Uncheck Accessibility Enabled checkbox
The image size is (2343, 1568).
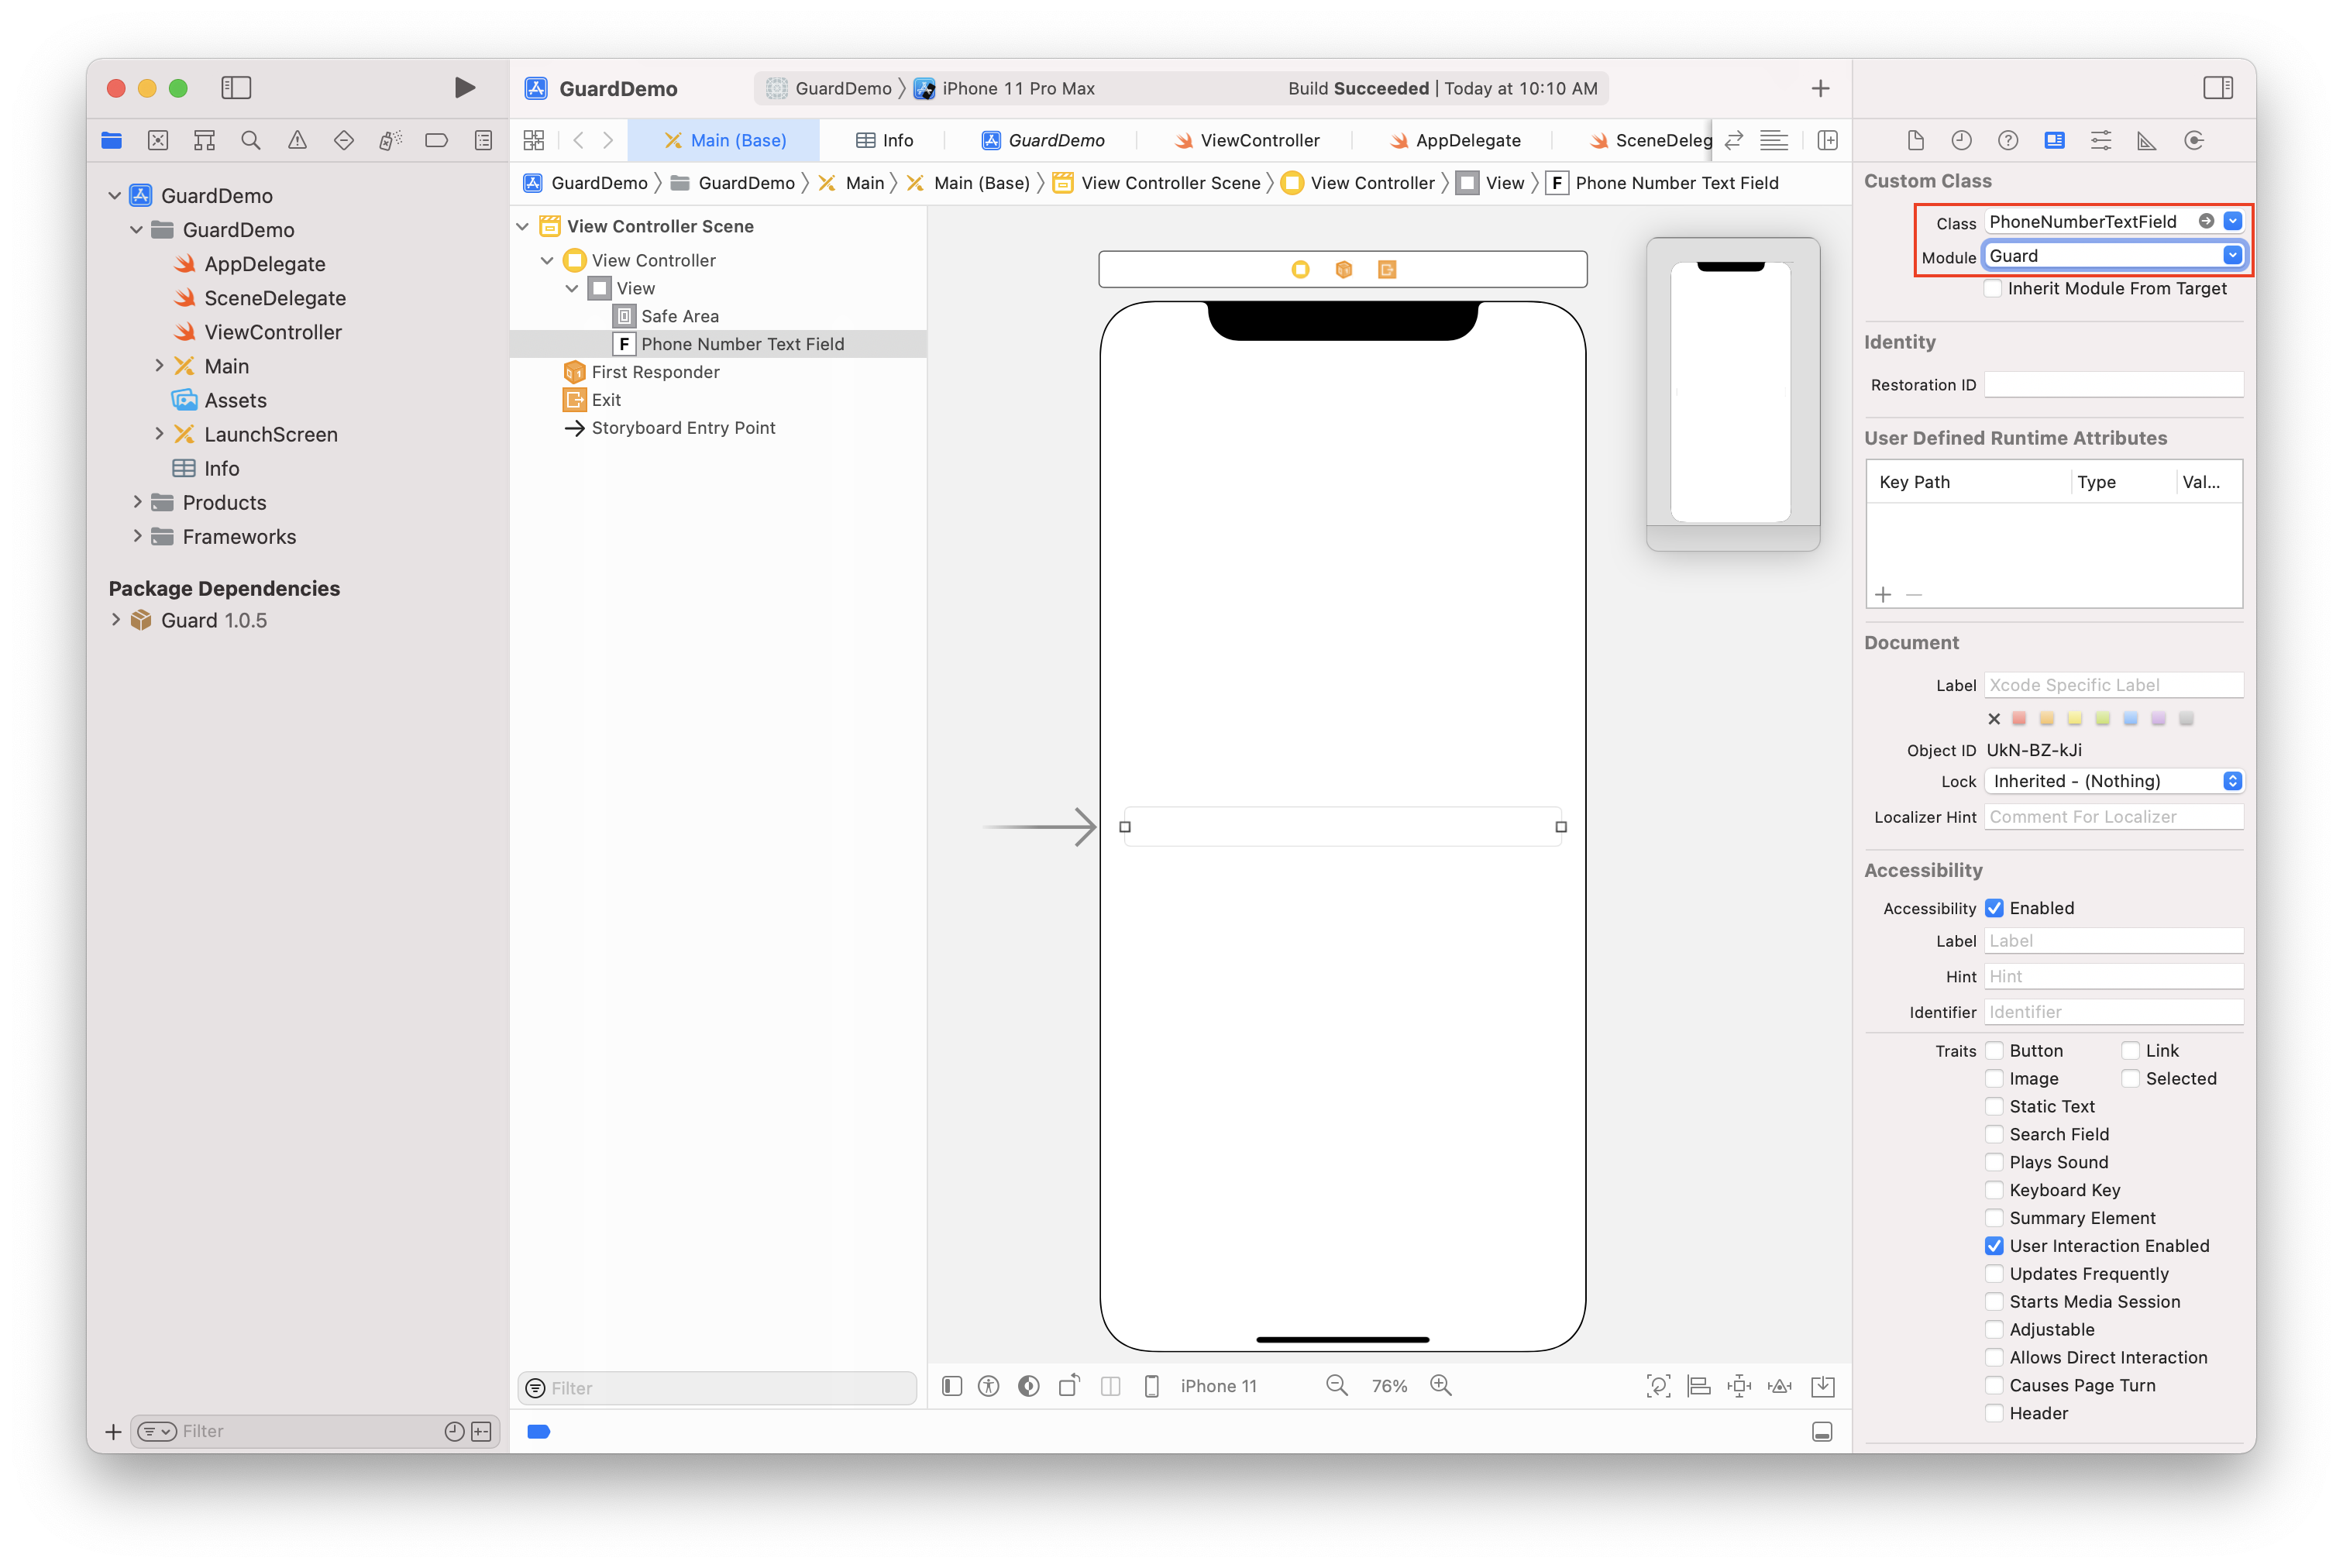[1994, 908]
